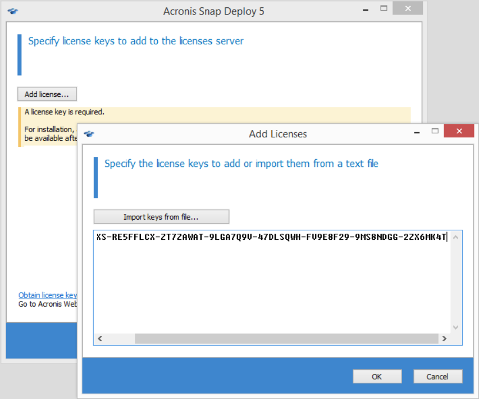Minimize the Add Licenses dialog
479x399 pixels.
[x=417, y=132]
